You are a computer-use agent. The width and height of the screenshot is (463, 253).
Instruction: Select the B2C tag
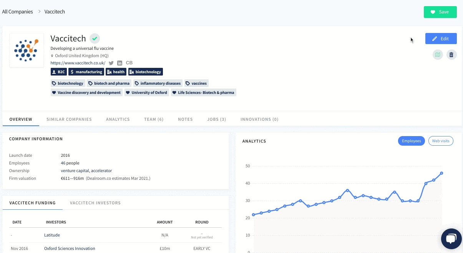tap(59, 72)
